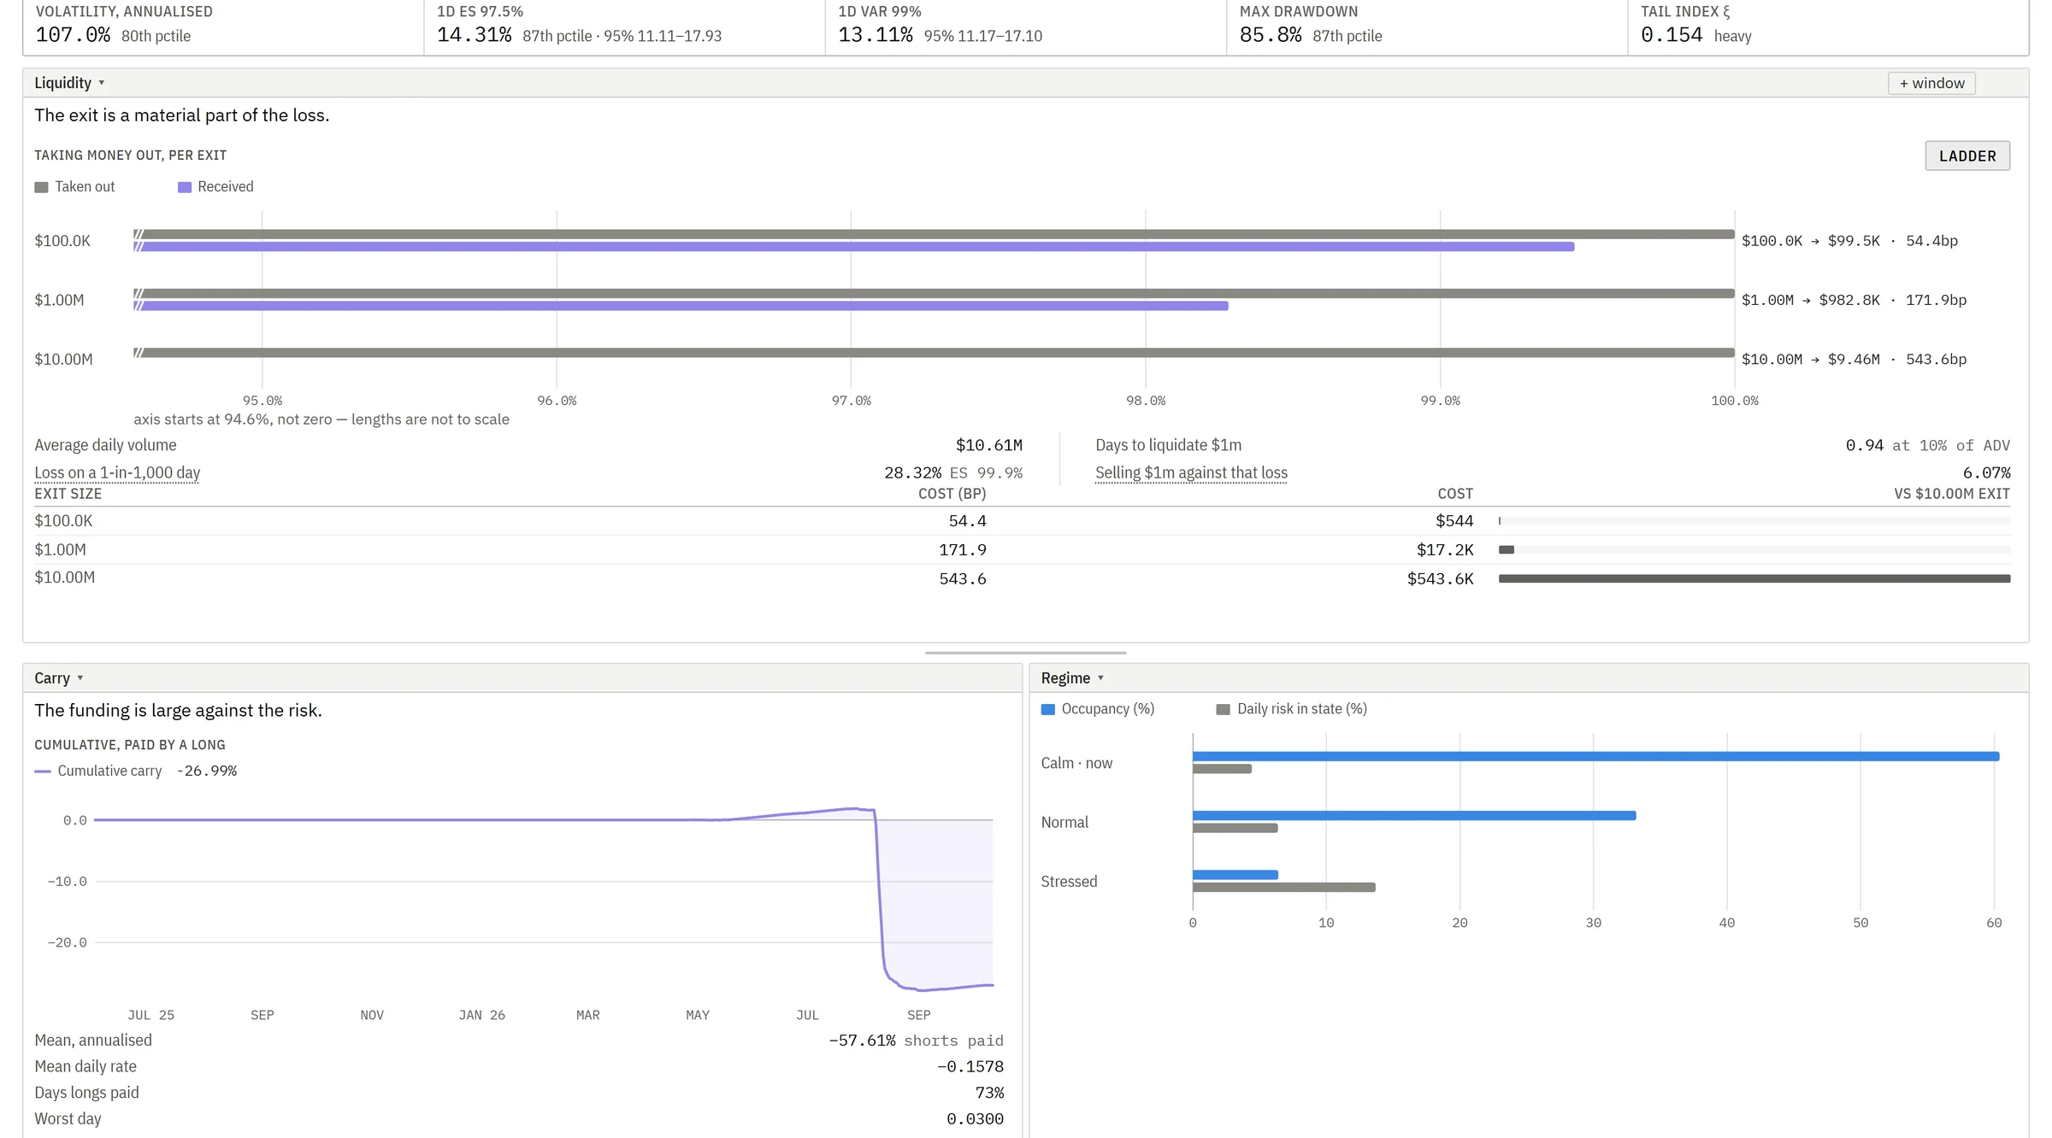Click the Average daily volume $10.61M value
Image resolution: width=2052 pixels, height=1138 pixels.
988,445
